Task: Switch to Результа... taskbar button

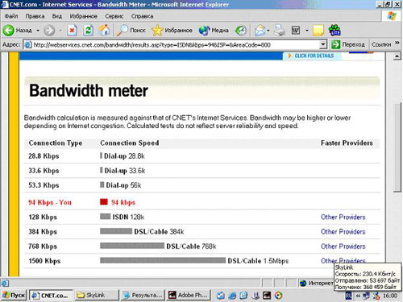Action: [143, 295]
